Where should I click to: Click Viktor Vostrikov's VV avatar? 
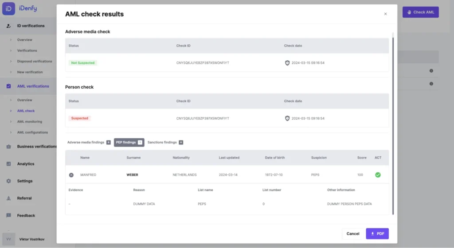click(x=9, y=239)
